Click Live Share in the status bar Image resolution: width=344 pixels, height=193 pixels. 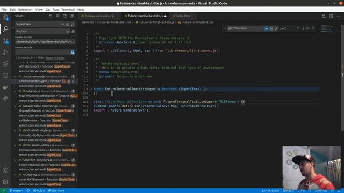56,191
